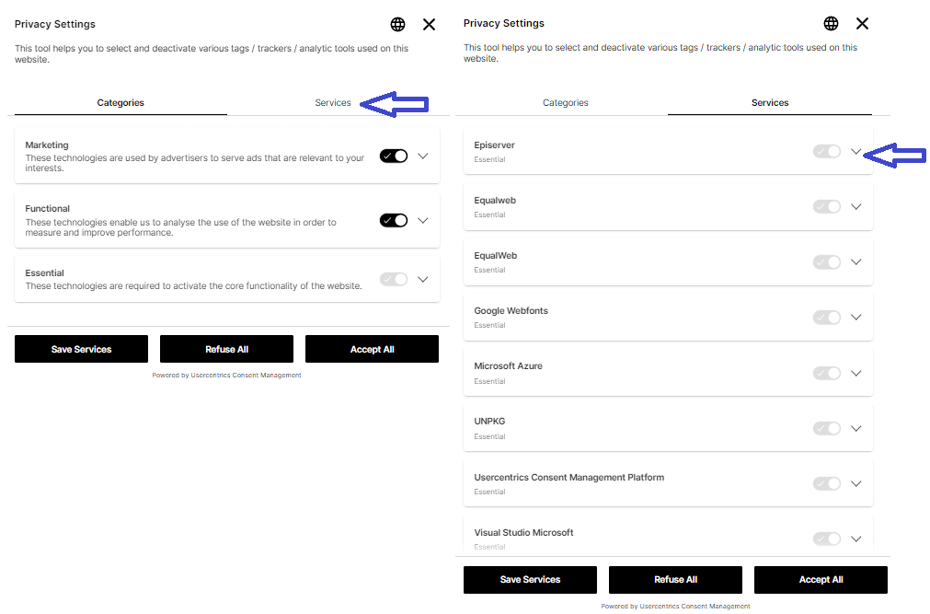Expand the Google Webfonts details
The width and height of the screenshot is (930, 614).
855,317
